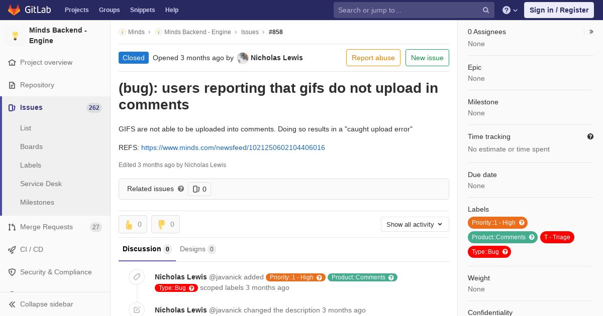Click the @javanick mention in label activity

pyautogui.click(x=225, y=277)
